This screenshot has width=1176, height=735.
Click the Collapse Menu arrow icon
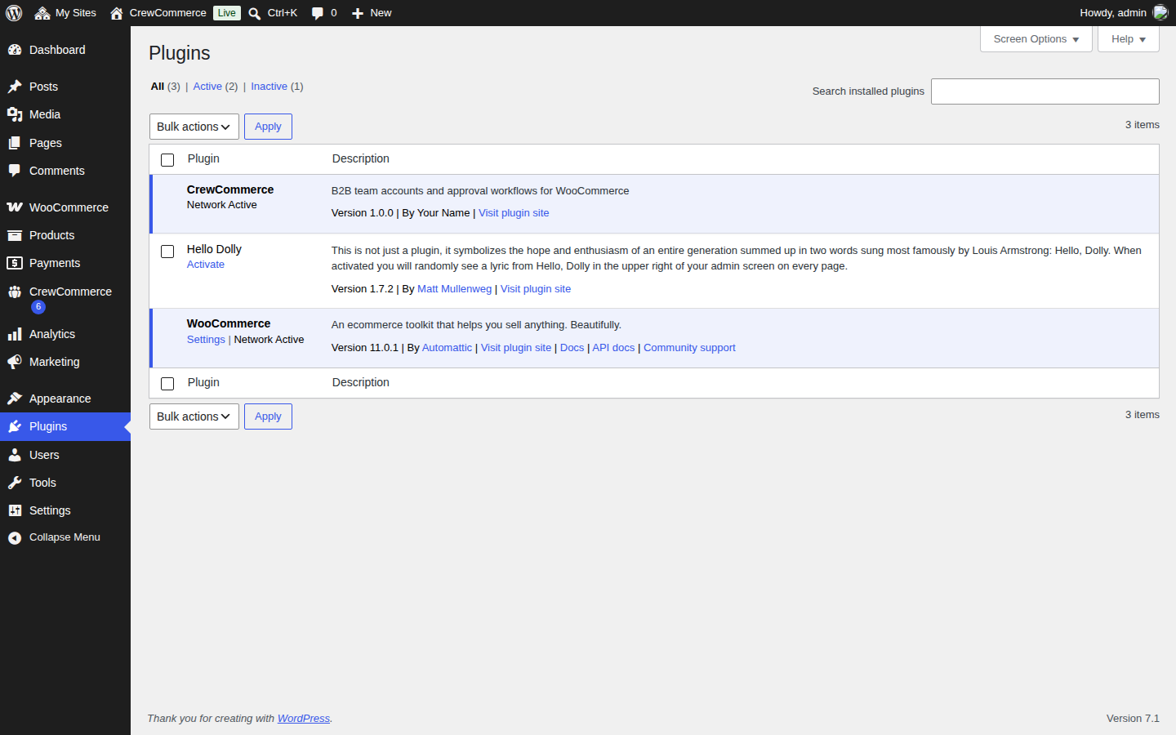coord(15,537)
